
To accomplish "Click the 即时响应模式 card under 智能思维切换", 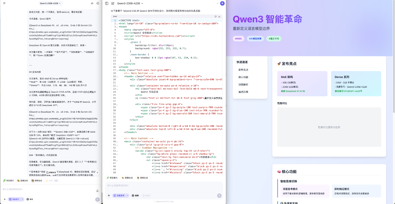I will click(356, 191).
